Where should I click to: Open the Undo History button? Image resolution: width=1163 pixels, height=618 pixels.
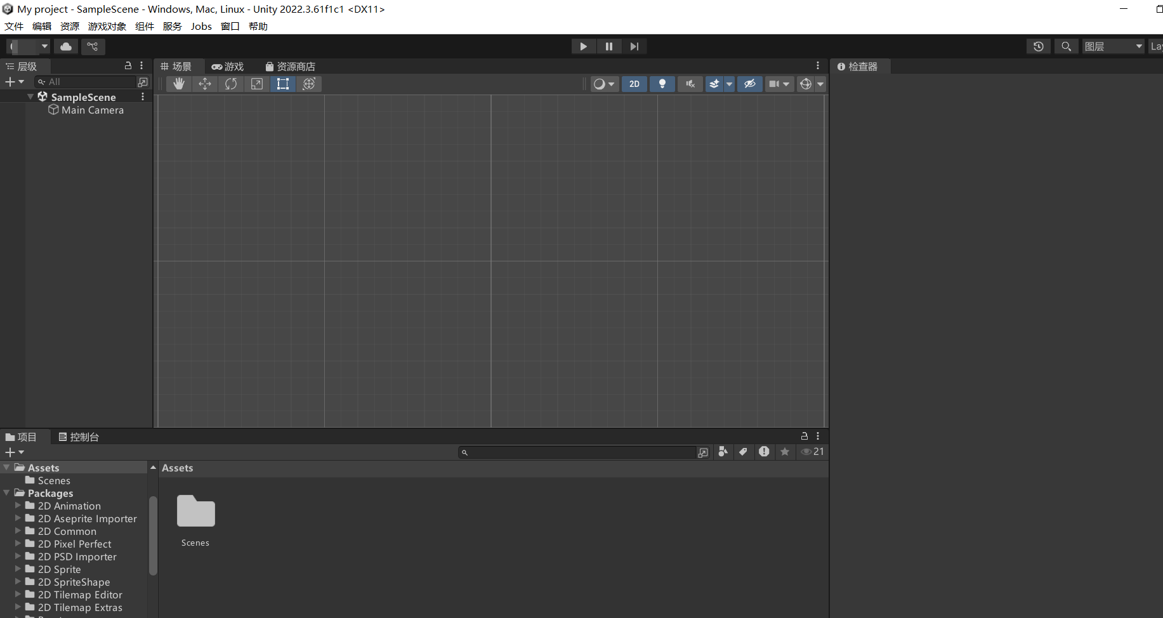[1039, 46]
